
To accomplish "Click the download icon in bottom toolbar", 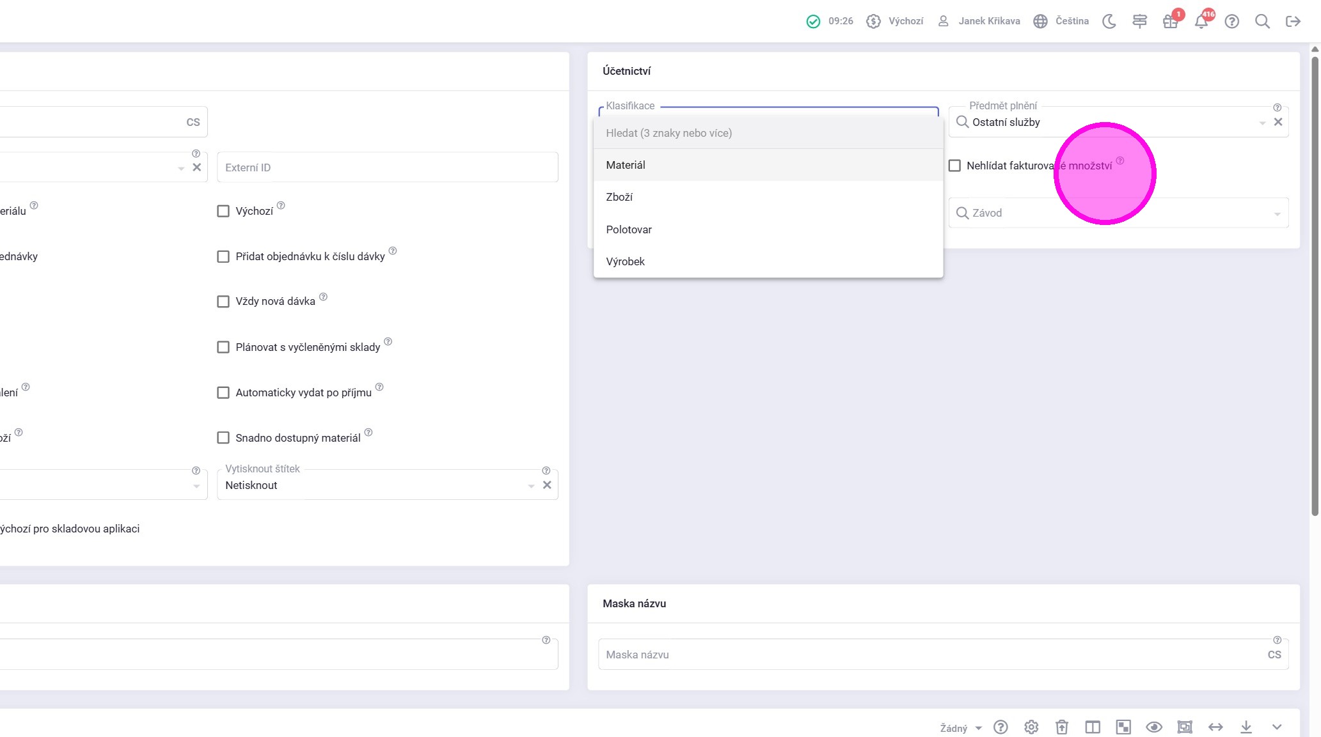I will [1246, 727].
